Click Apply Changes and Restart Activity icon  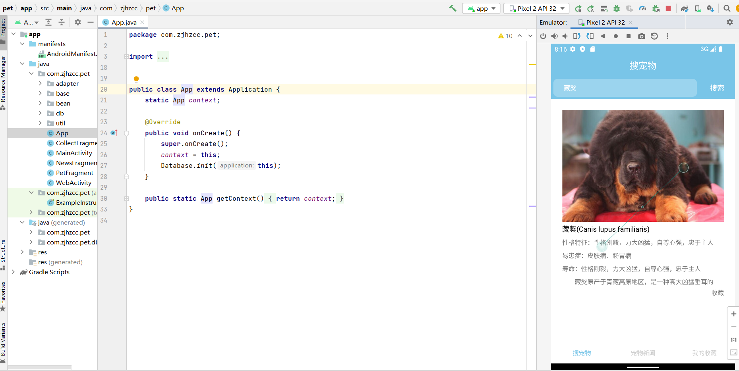(591, 8)
